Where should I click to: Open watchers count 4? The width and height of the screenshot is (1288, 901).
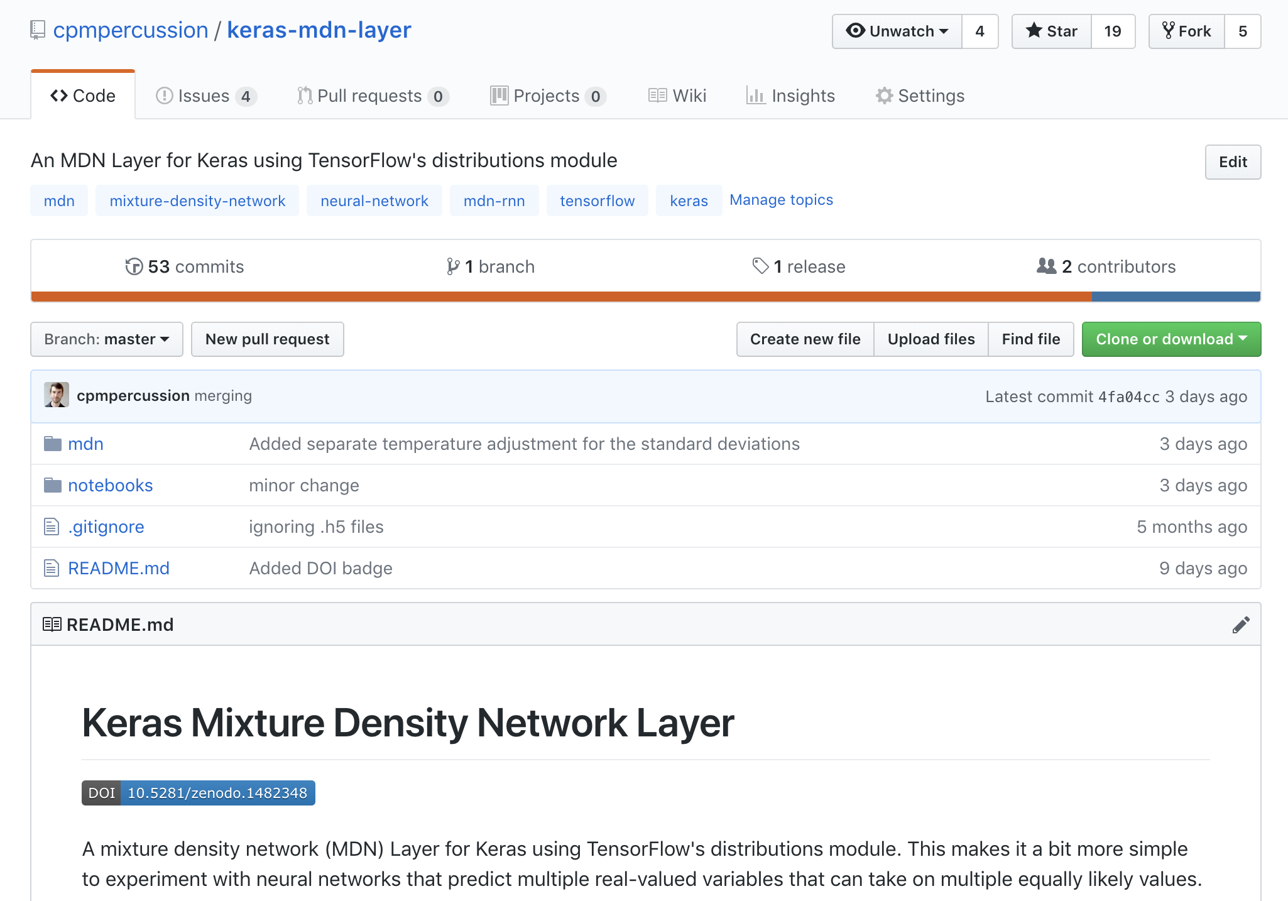pos(980,31)
